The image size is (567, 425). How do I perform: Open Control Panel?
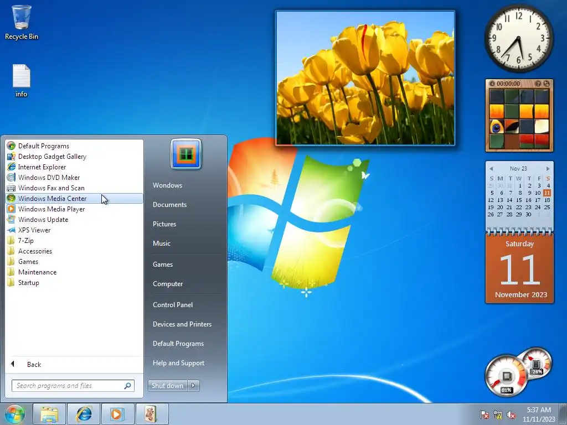pyautogui.click(x=173, y=305)
